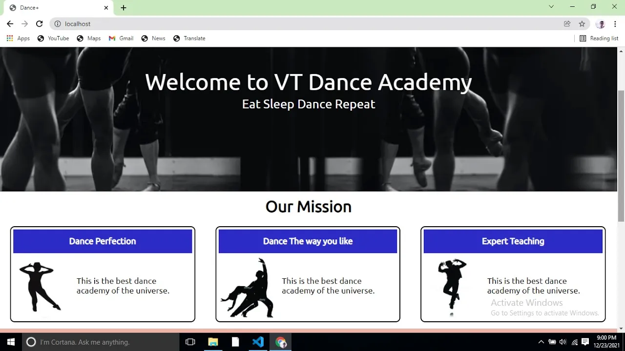Click the Eat Sleep Dance Repeat tagline

pyautogui.click(x=309, y=104)
